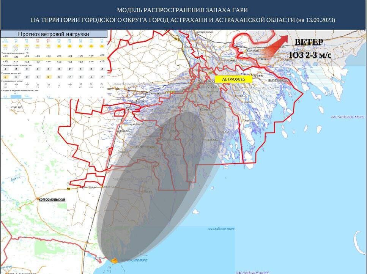This screenshot has height=274, width=367.
Task: Click the КОМСОМОЛЬСКИЙ town label
Action: coord(52,200)
